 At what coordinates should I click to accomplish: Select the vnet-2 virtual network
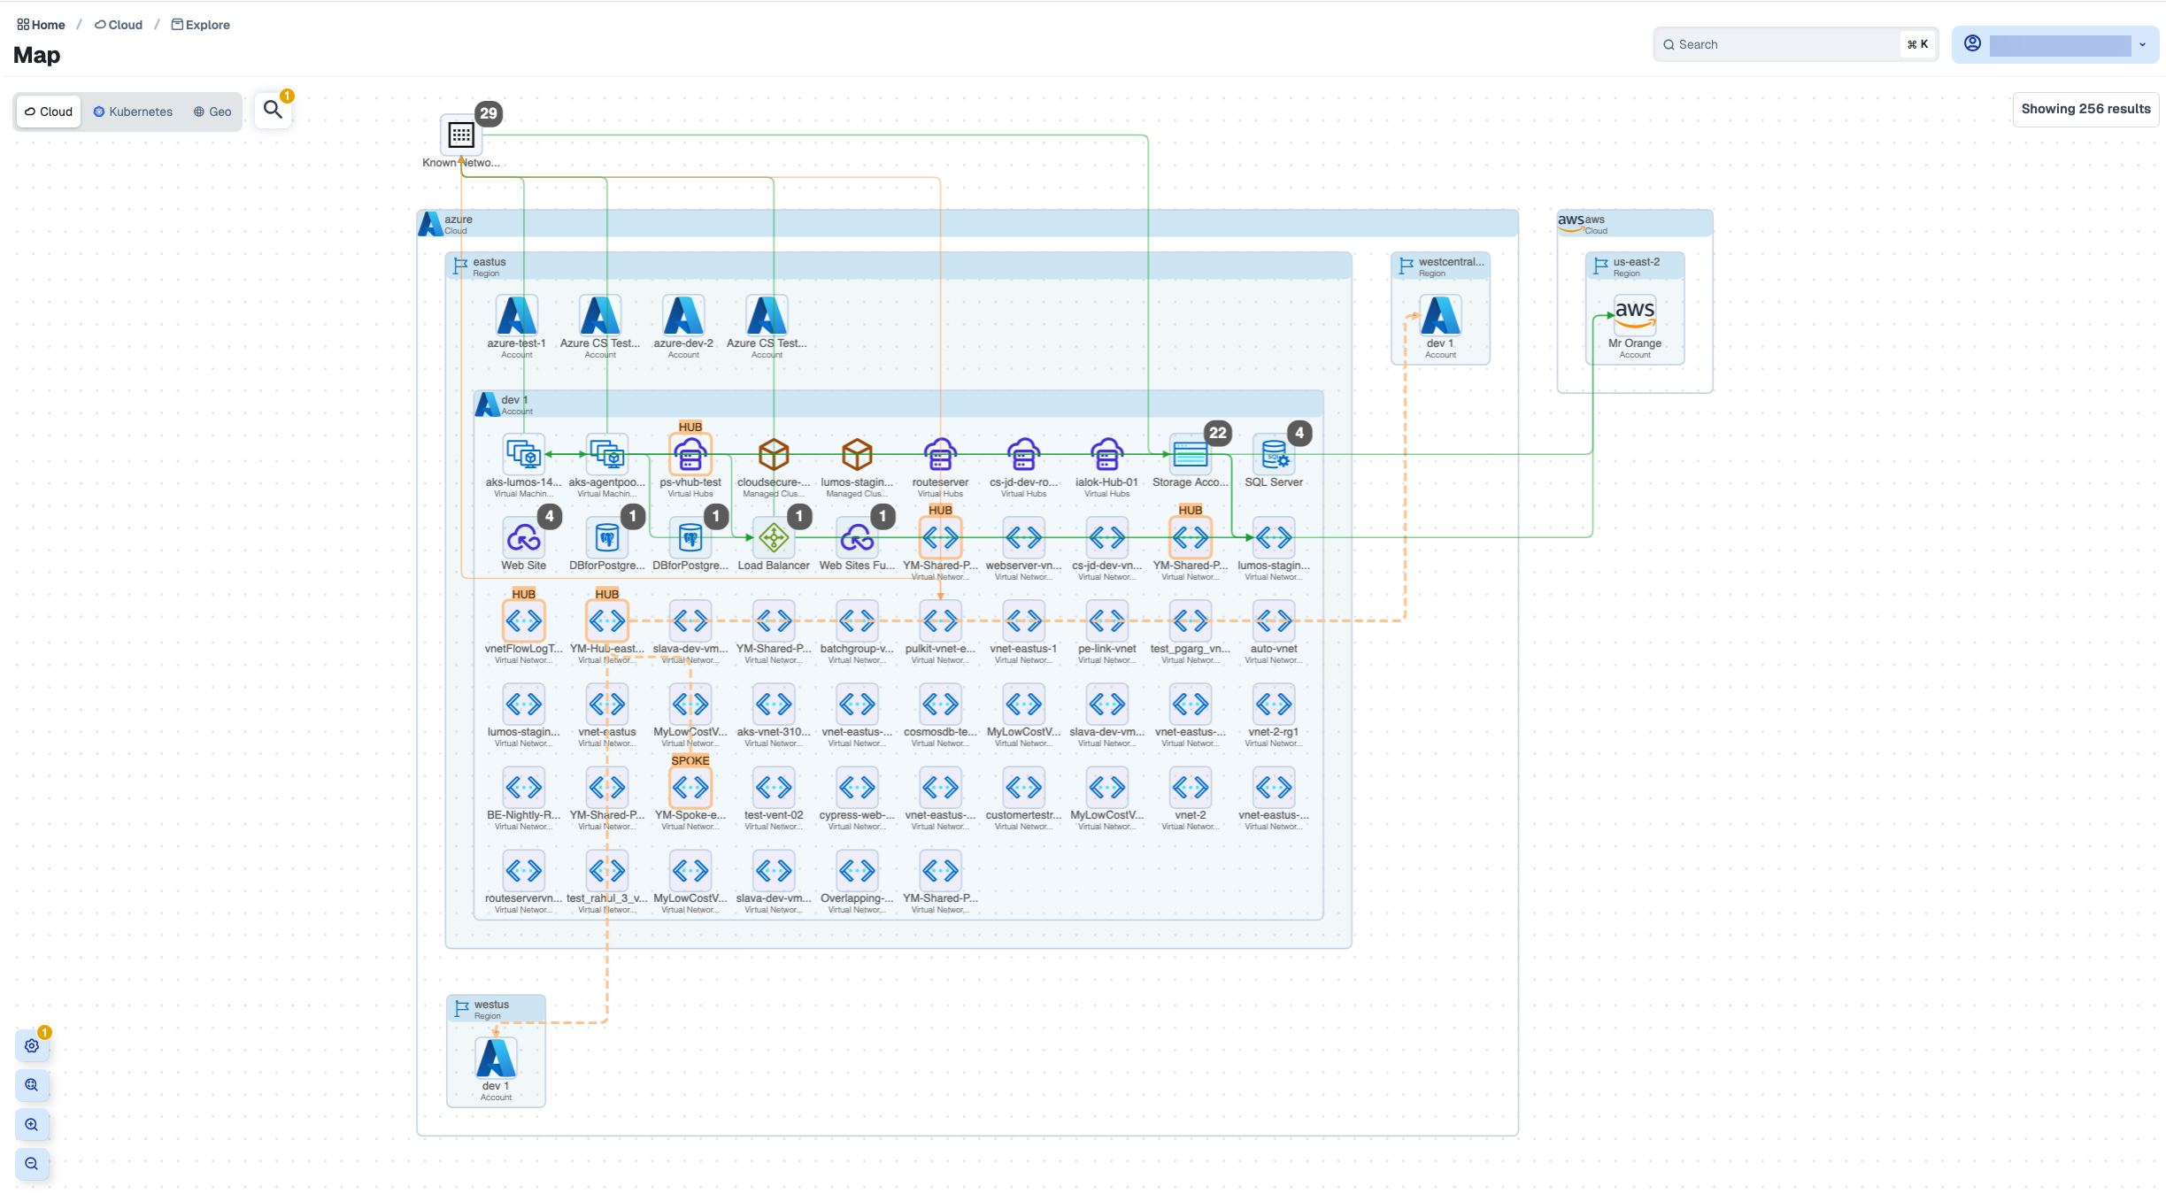click(1191, 788)
